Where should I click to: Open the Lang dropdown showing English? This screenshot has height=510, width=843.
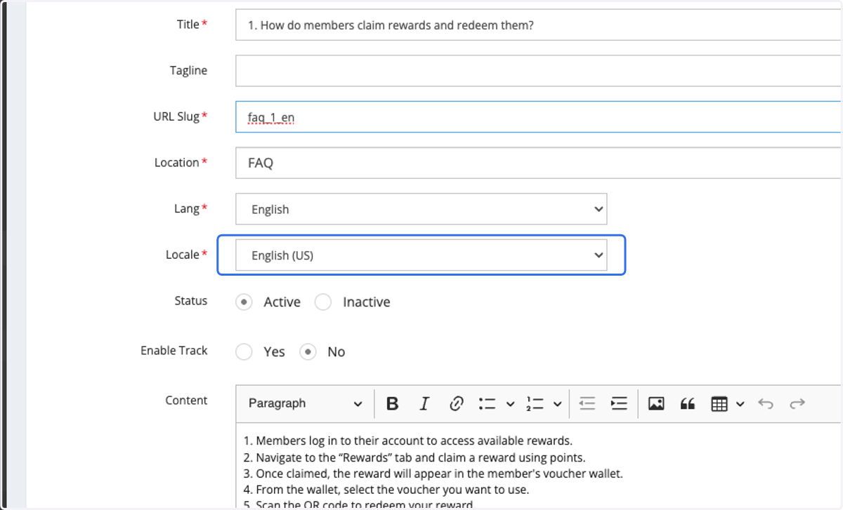point(421,209)
